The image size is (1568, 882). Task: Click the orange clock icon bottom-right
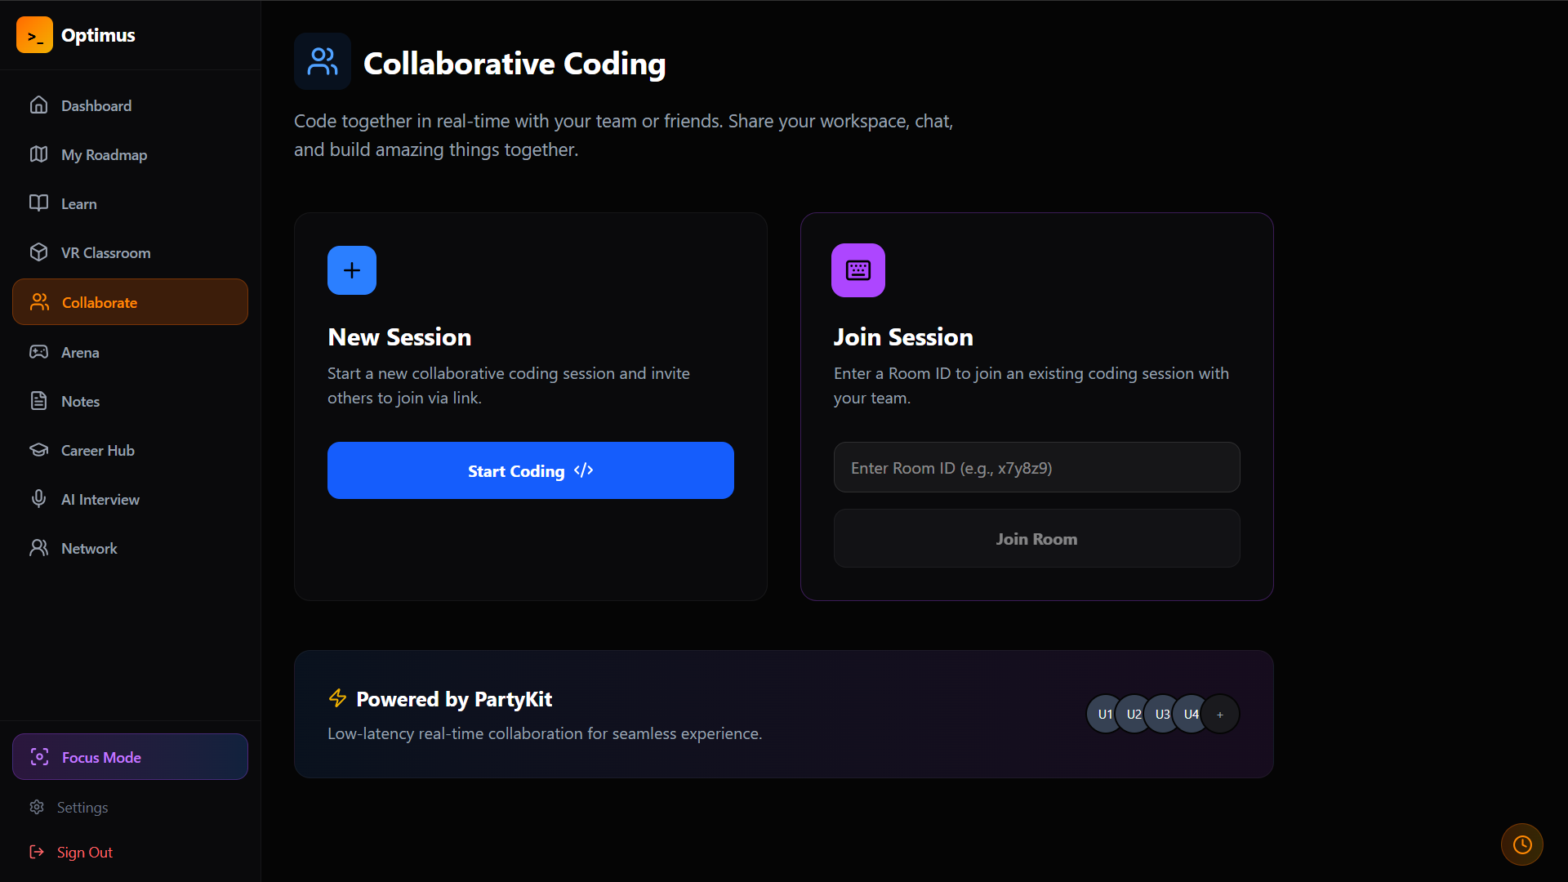point(1521,844)
